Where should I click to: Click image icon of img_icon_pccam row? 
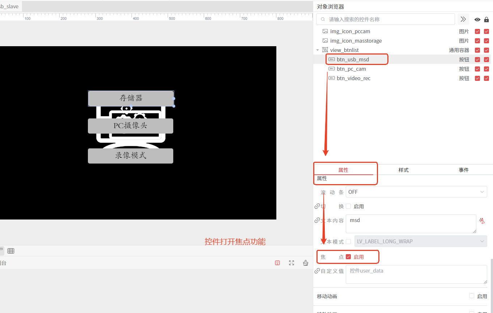pos(325,31)
